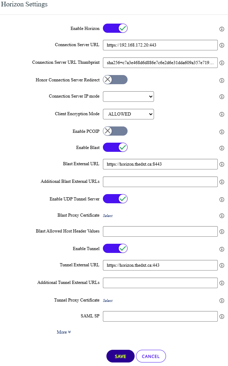
Task: Toggle off Enable Blast switch
Action: (x=115, y=147)
